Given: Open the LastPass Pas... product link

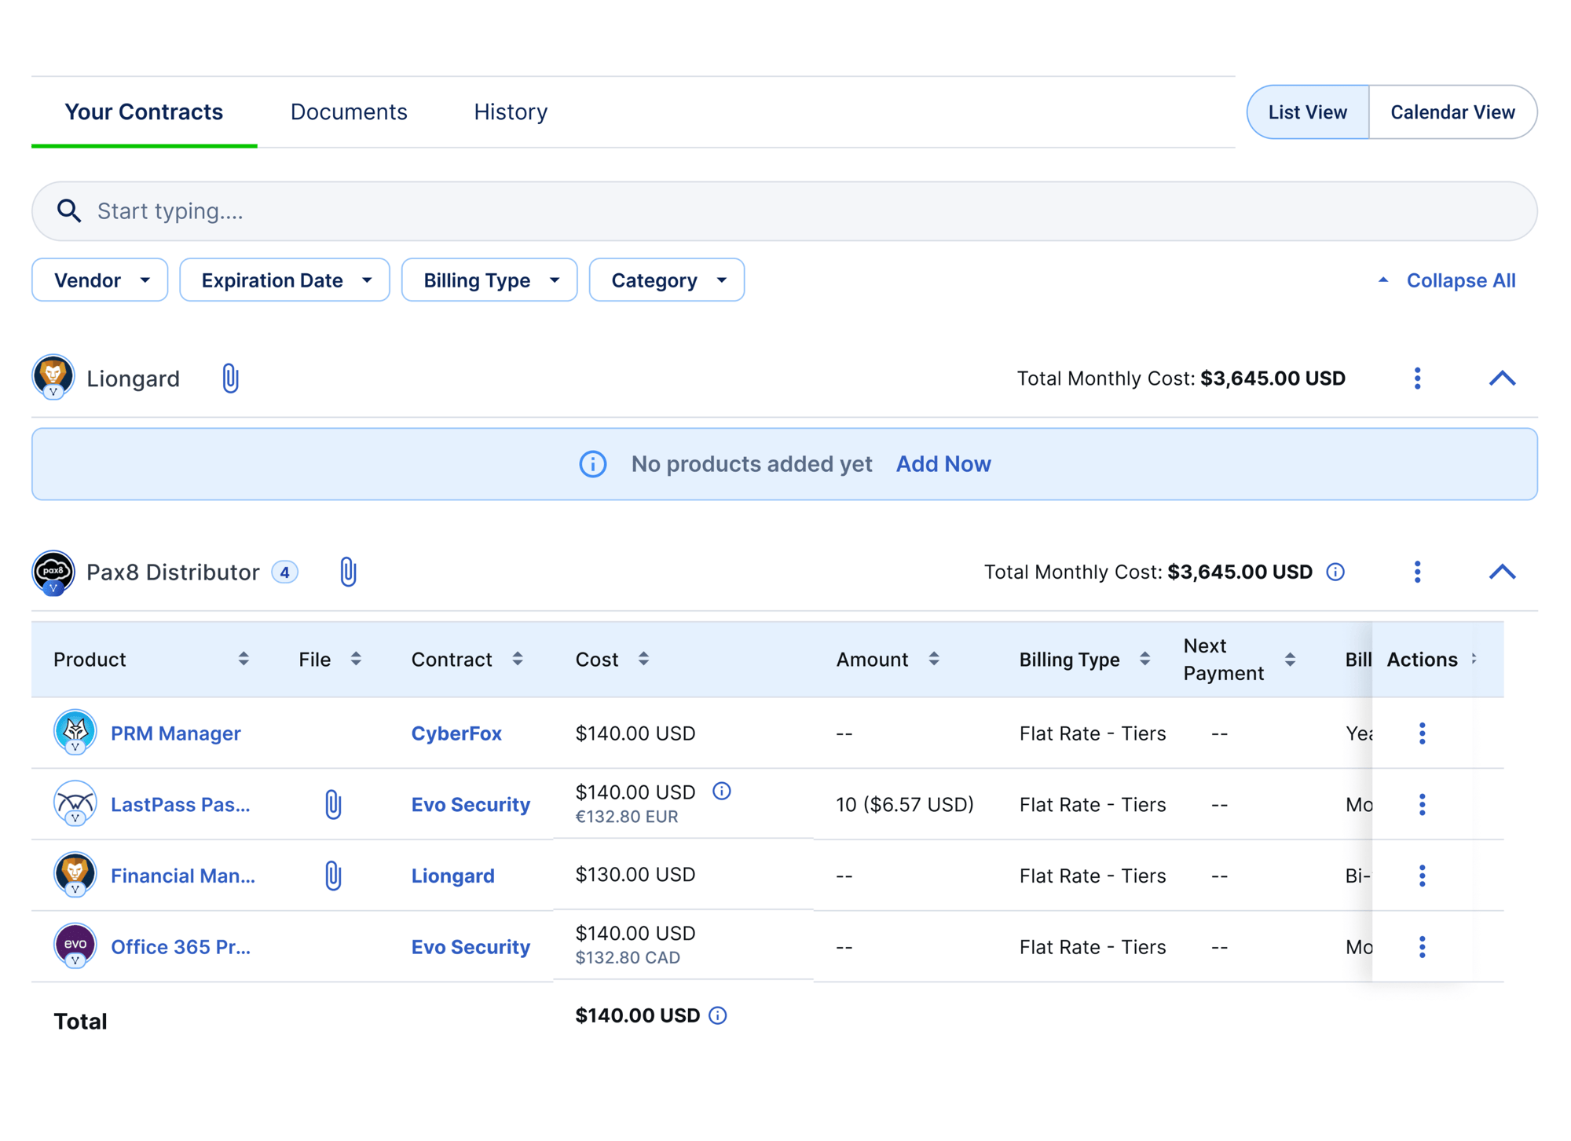Looking at the screenshot, I should [181, 805].
